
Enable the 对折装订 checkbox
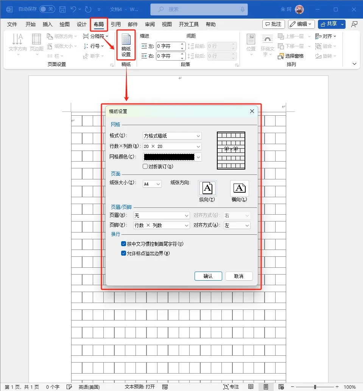pos(145,166)
